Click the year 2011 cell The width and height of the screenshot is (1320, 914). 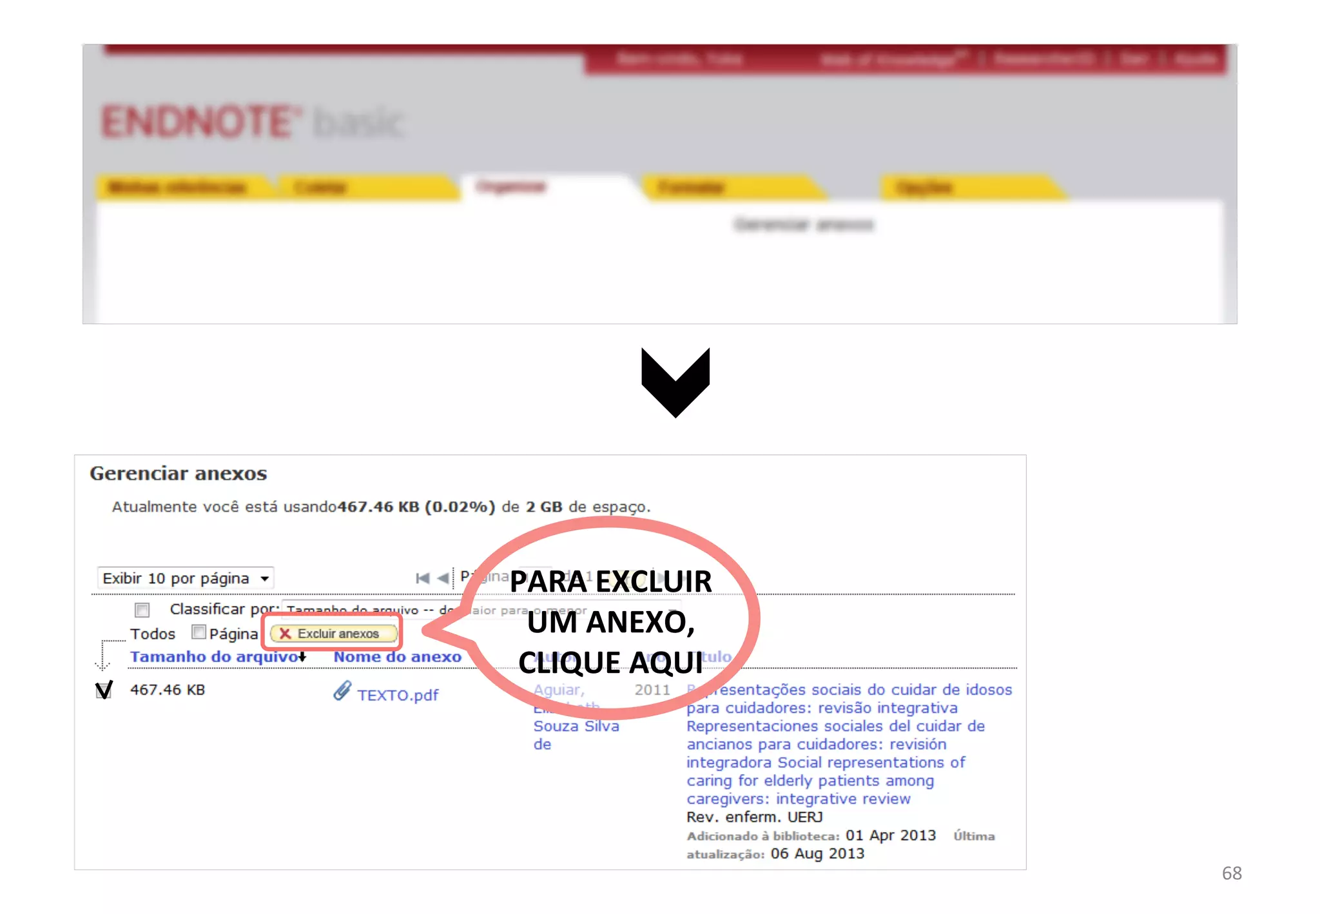pyautogui.click(x=652, y=690)
